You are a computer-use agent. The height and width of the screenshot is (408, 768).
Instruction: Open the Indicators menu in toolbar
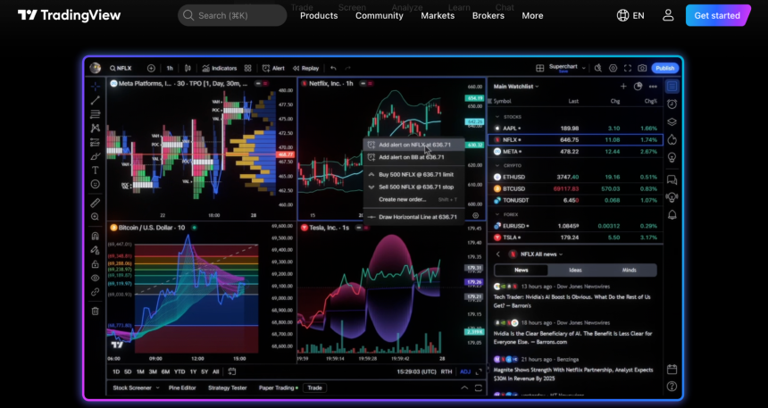219,68
